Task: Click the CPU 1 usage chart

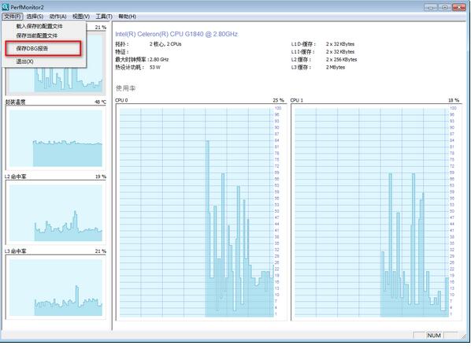Action: click(x=376, y=213)
